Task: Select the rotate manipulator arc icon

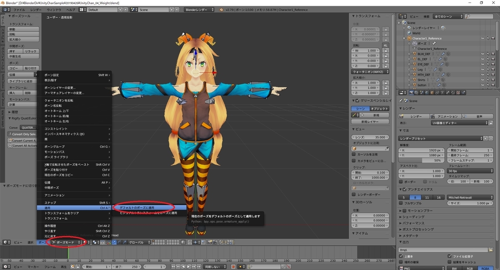Action: (x=119, y=242)
